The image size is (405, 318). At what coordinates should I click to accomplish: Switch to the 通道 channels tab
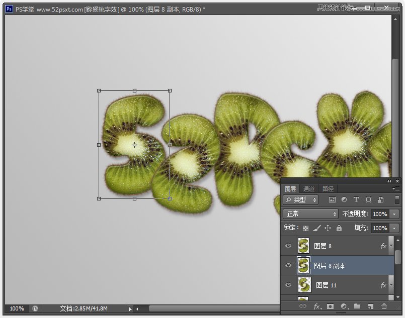309,189
